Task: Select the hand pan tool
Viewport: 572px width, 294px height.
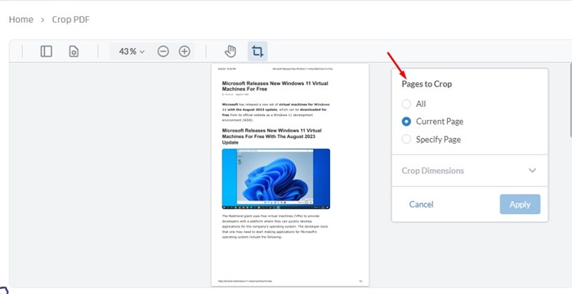Action: [x=230, y=51]
